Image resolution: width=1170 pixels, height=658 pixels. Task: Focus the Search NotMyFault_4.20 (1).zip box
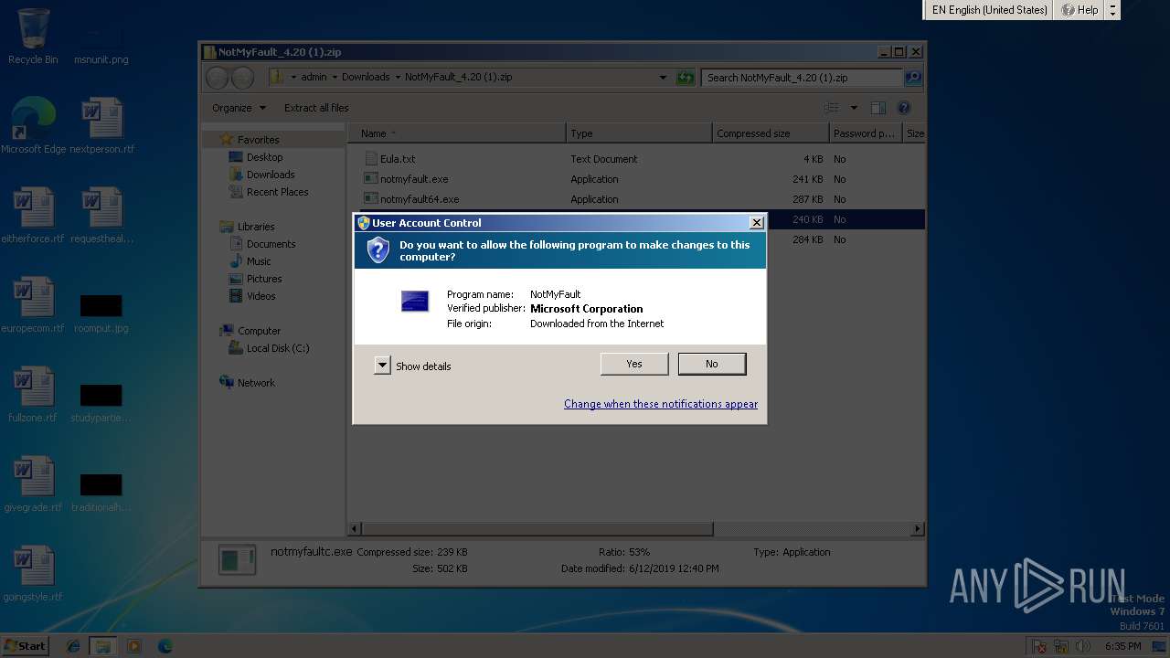[802, 78]
